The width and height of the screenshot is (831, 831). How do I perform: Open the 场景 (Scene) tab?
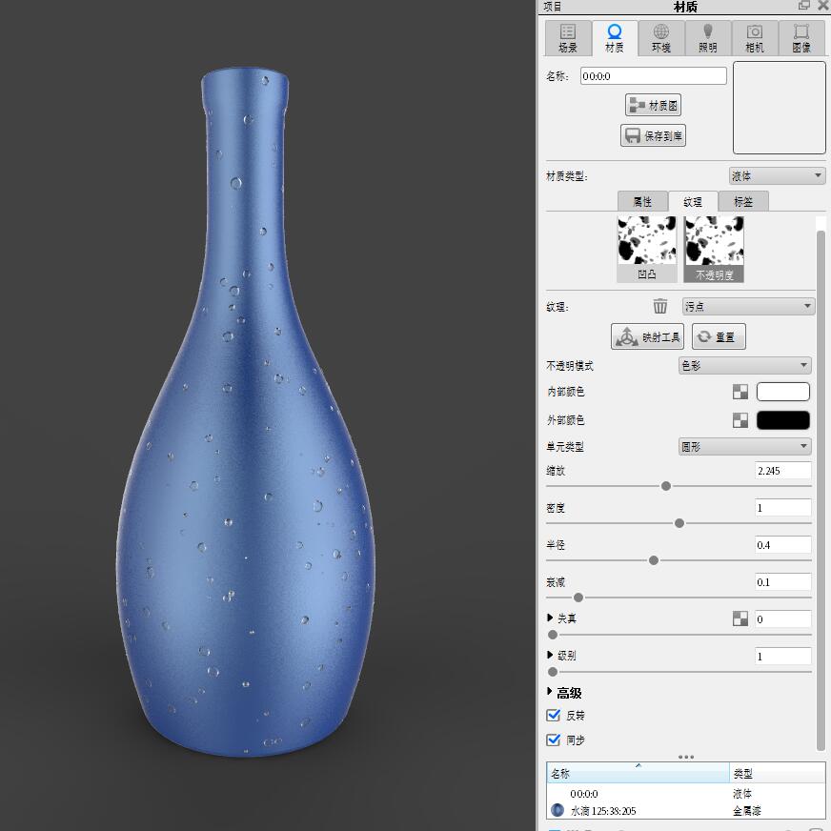568,38
